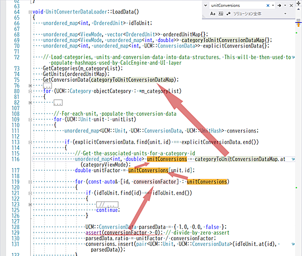
Task: Click highlighted unitConversions on line 116
Action: click(x=167, y=159)
